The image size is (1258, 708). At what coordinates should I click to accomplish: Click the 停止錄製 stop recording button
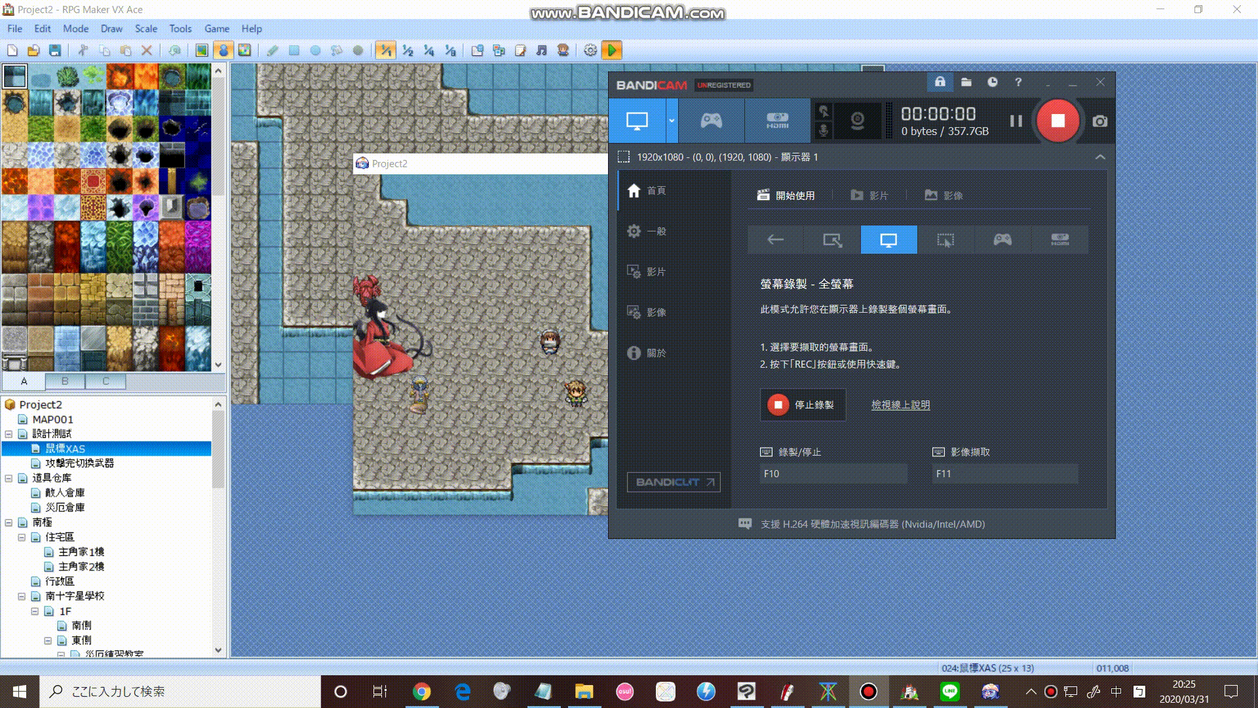tap(803, 405)
